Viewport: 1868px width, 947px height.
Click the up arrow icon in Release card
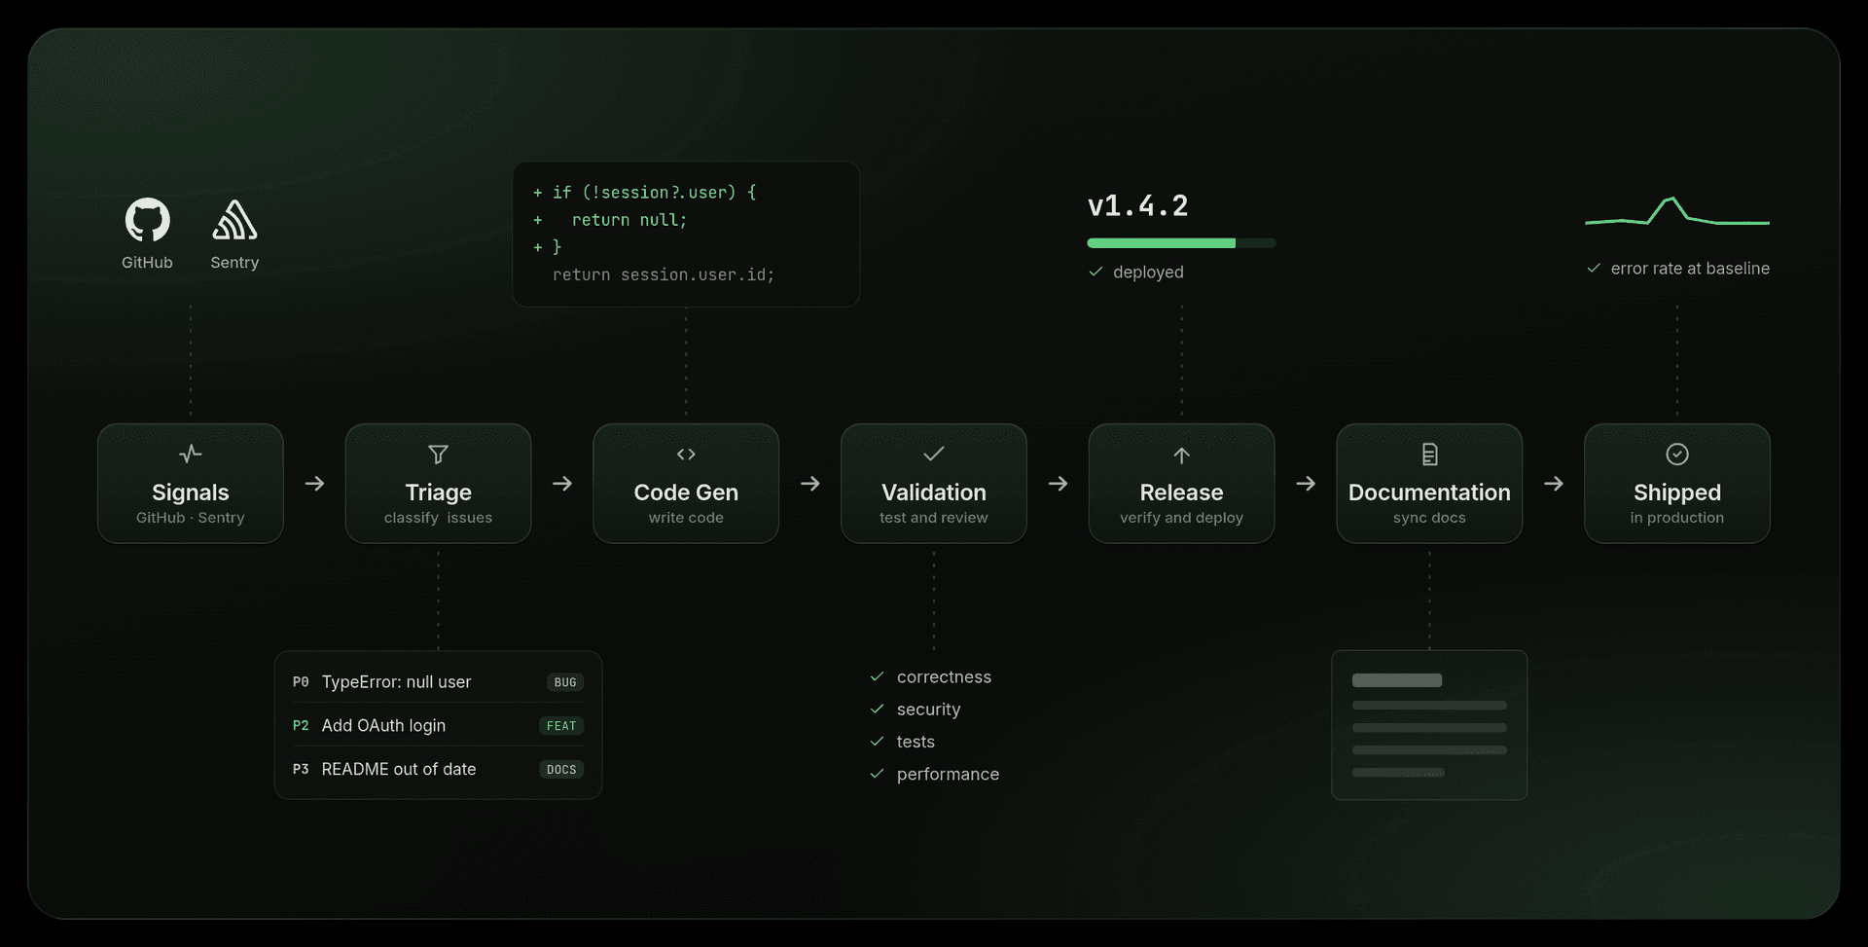point(1182,455)
